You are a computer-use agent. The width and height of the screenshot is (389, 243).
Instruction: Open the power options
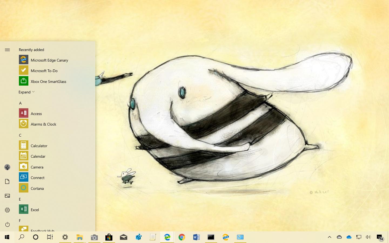tap(7, 224)
